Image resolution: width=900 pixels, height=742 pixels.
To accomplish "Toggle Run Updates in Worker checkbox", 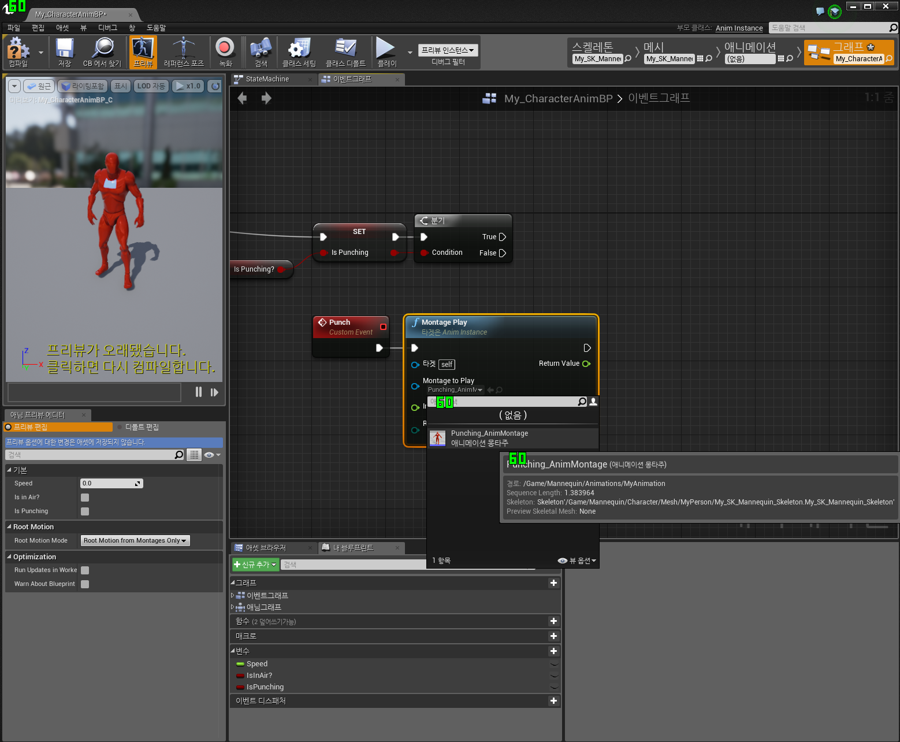I will tap(85, 570).
